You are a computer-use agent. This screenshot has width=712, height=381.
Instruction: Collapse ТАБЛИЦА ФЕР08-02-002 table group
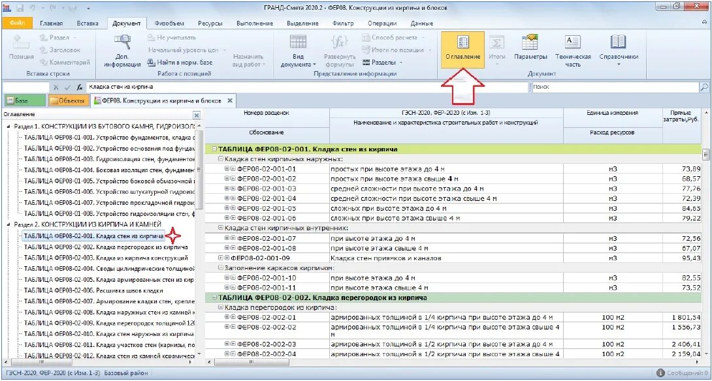point(215,297)
